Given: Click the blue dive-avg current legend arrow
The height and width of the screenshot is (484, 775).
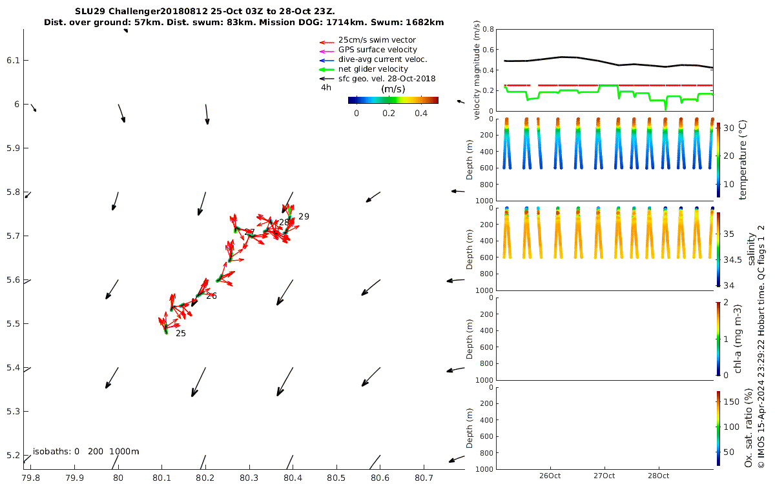Looking at the screenshot, I should coord(326,59).
